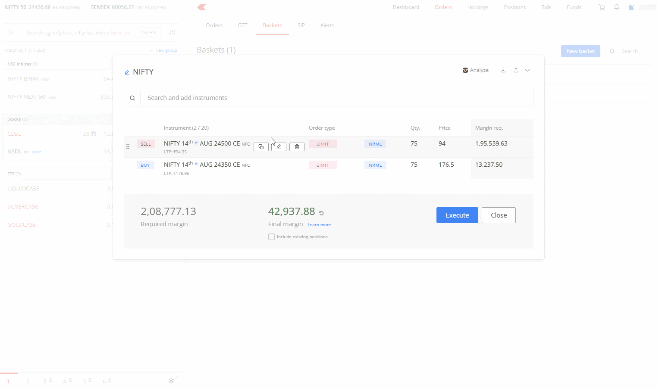659x389 pixels.
Task: Click the upload icon in the basket header
Action: tap(516, 70)
